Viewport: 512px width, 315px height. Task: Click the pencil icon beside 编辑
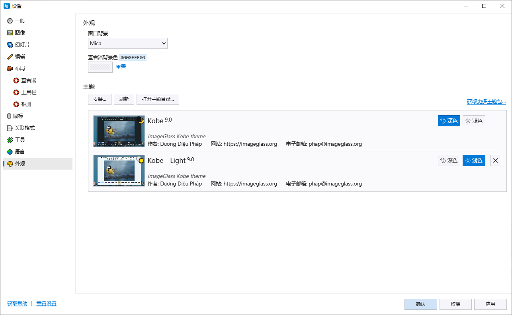pyautogui.click(x=10, y=56)
